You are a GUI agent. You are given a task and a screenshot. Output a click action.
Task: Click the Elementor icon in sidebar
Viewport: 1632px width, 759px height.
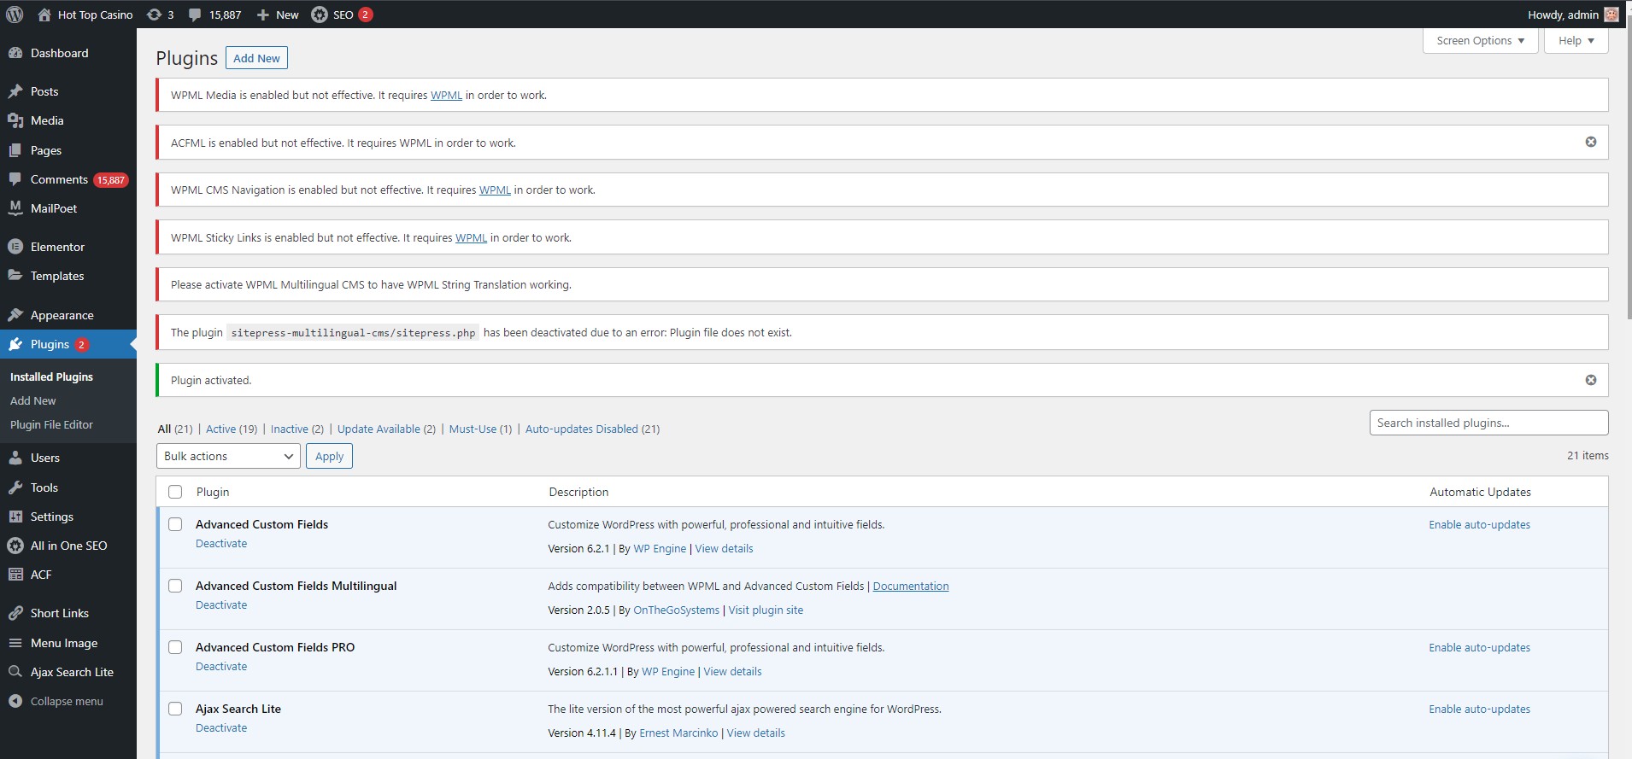coord(15,247)
